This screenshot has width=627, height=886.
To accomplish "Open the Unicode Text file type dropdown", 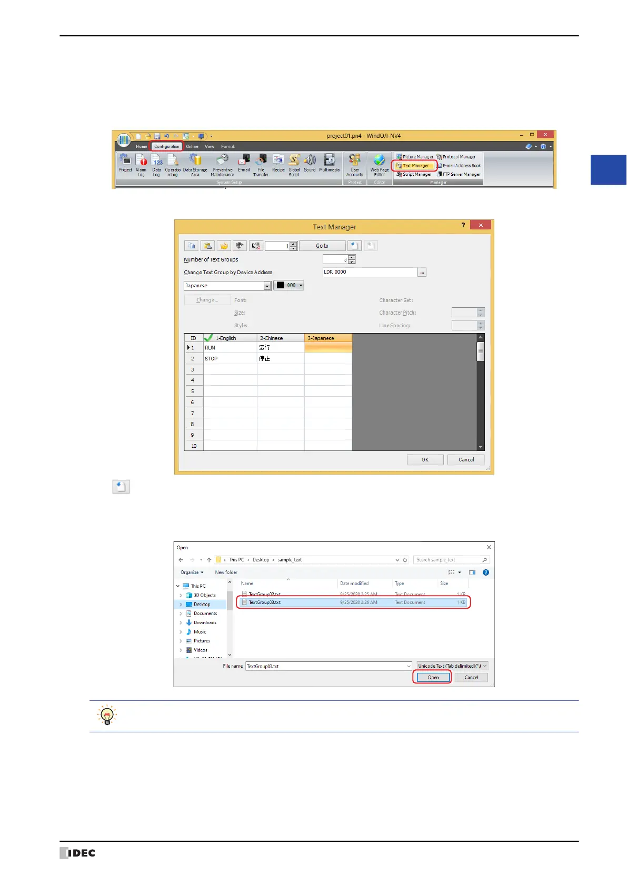I will [453, 666].
